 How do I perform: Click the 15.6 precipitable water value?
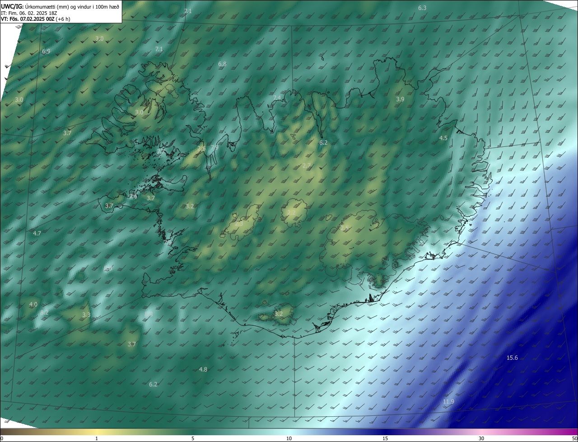(x=512, y=358)
